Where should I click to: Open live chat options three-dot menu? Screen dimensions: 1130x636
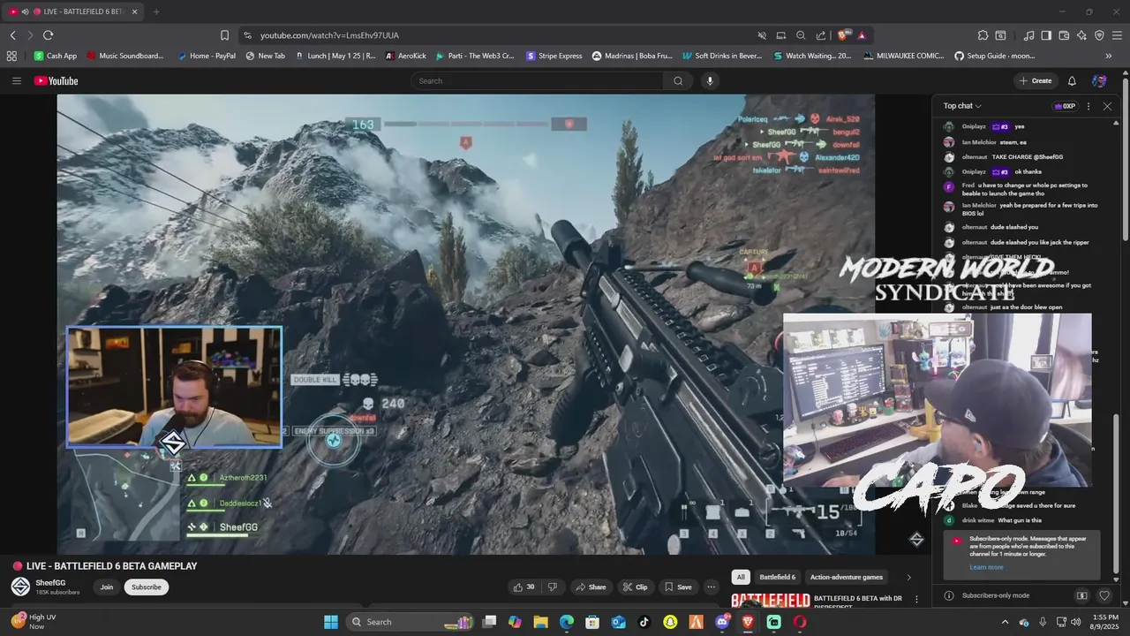tap(1088, 106)
